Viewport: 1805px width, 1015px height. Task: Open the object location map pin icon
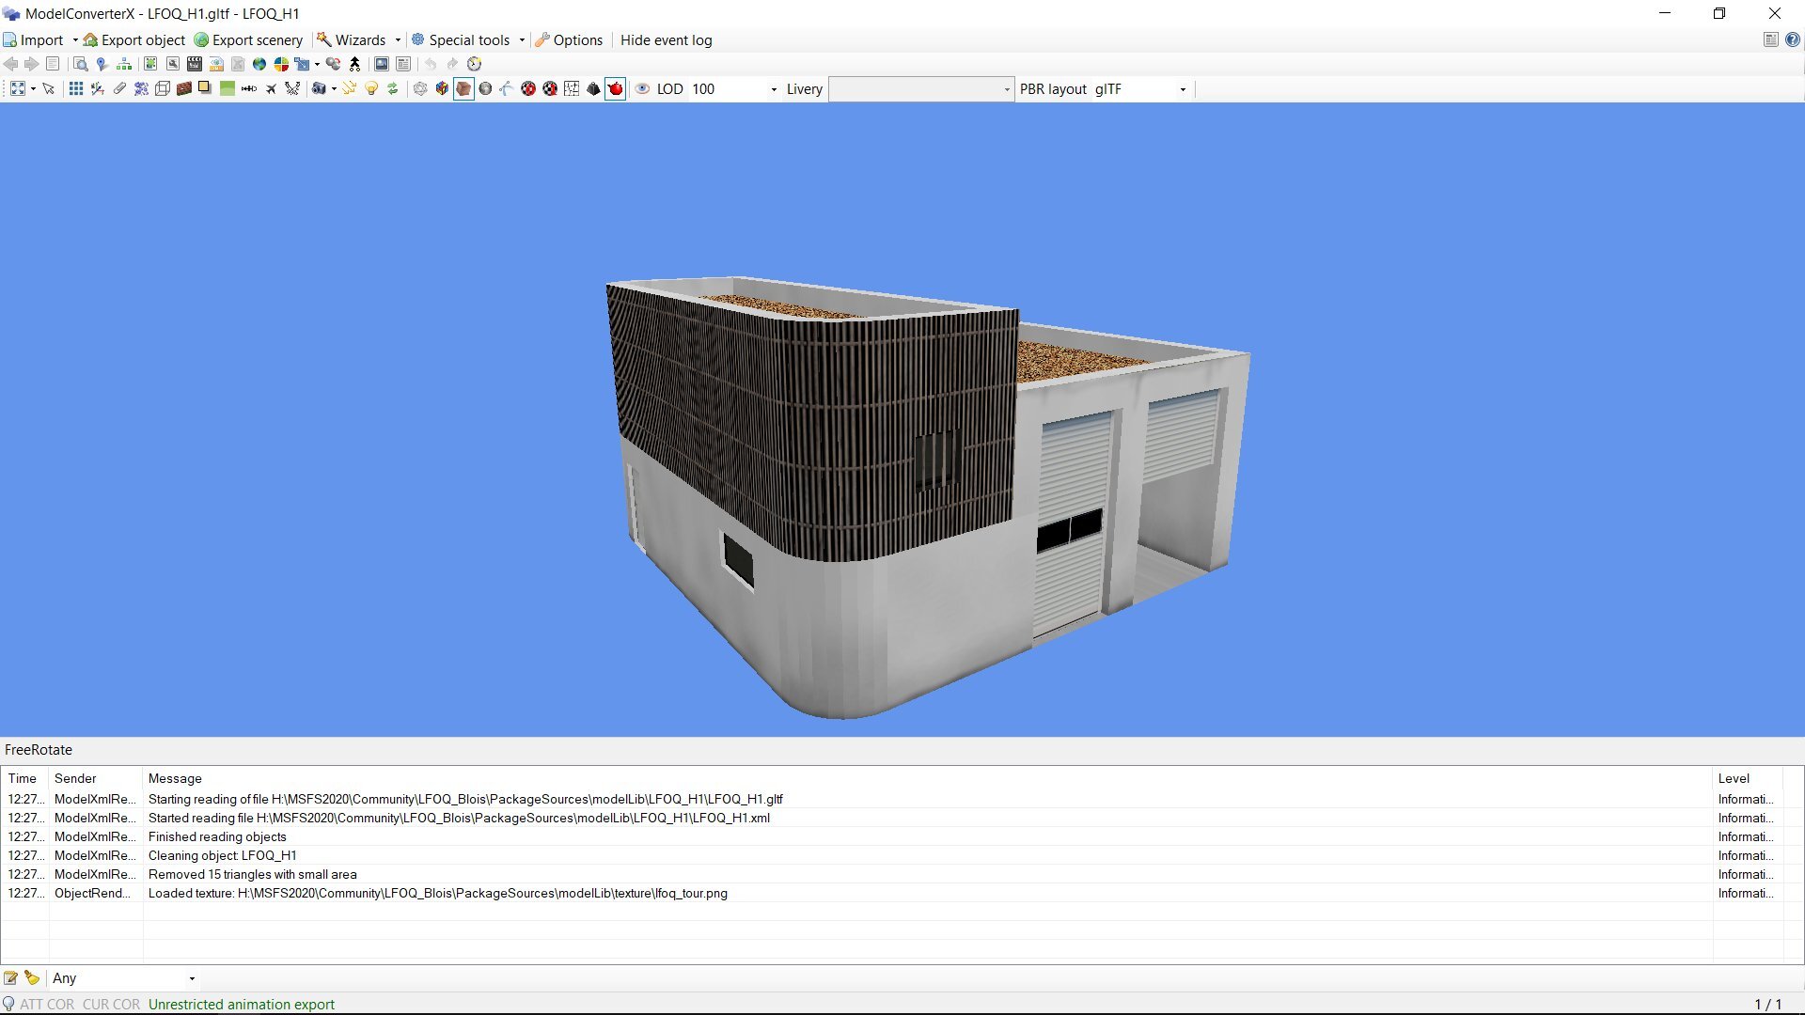pyautogui.click(x=102, y=64)
